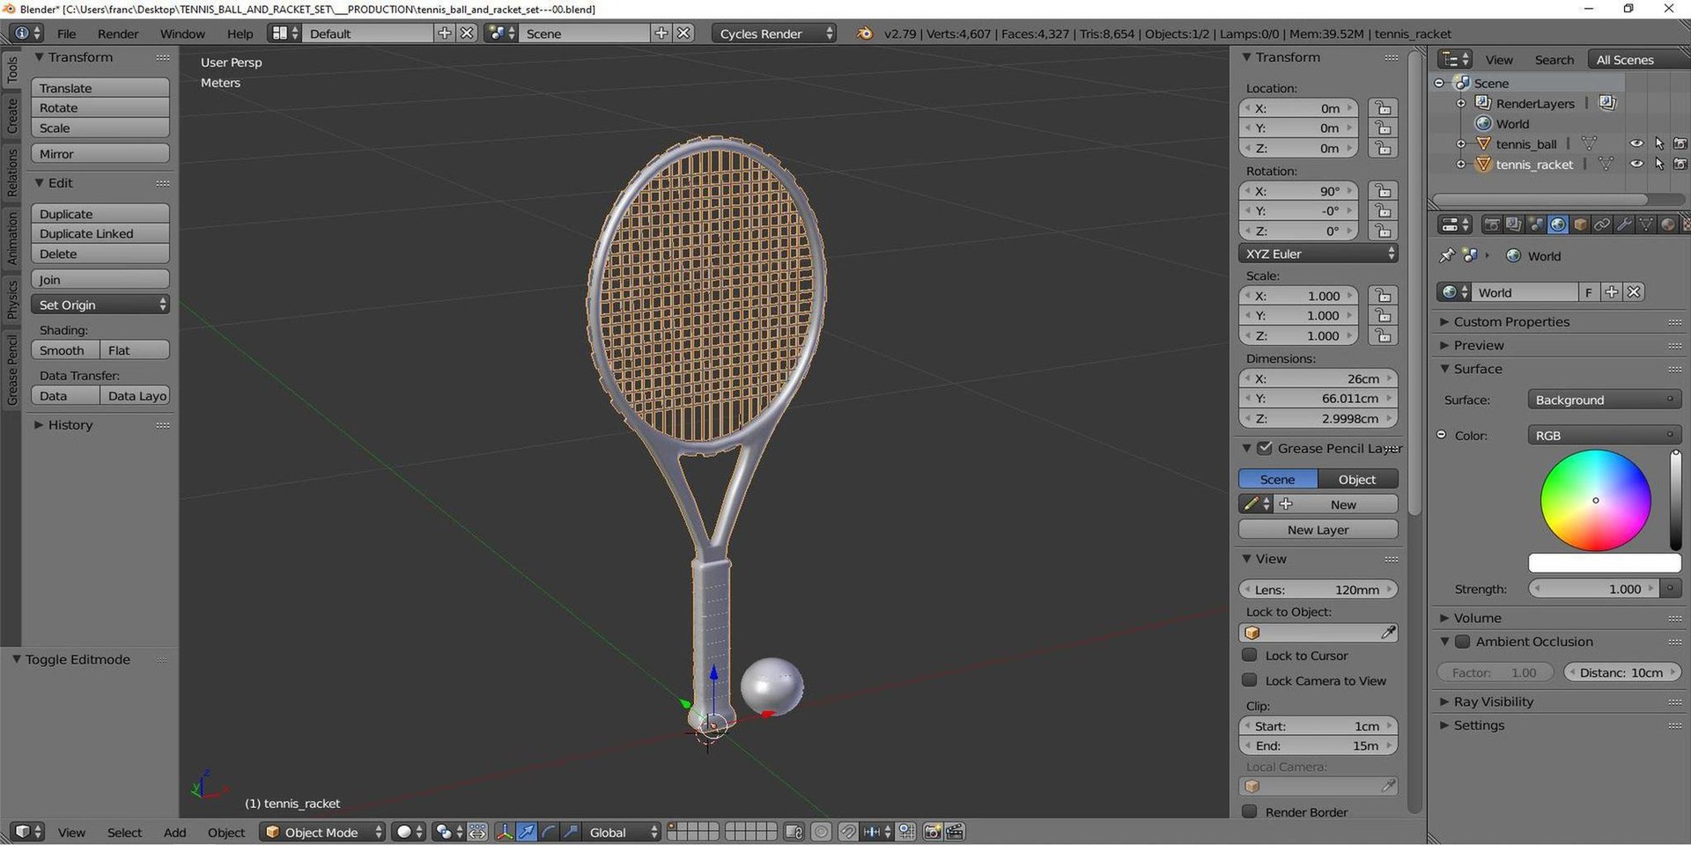Screen dimensions: 1691x845
Task: Toggle the 3D manipulator axes icon
Action: 505,832
